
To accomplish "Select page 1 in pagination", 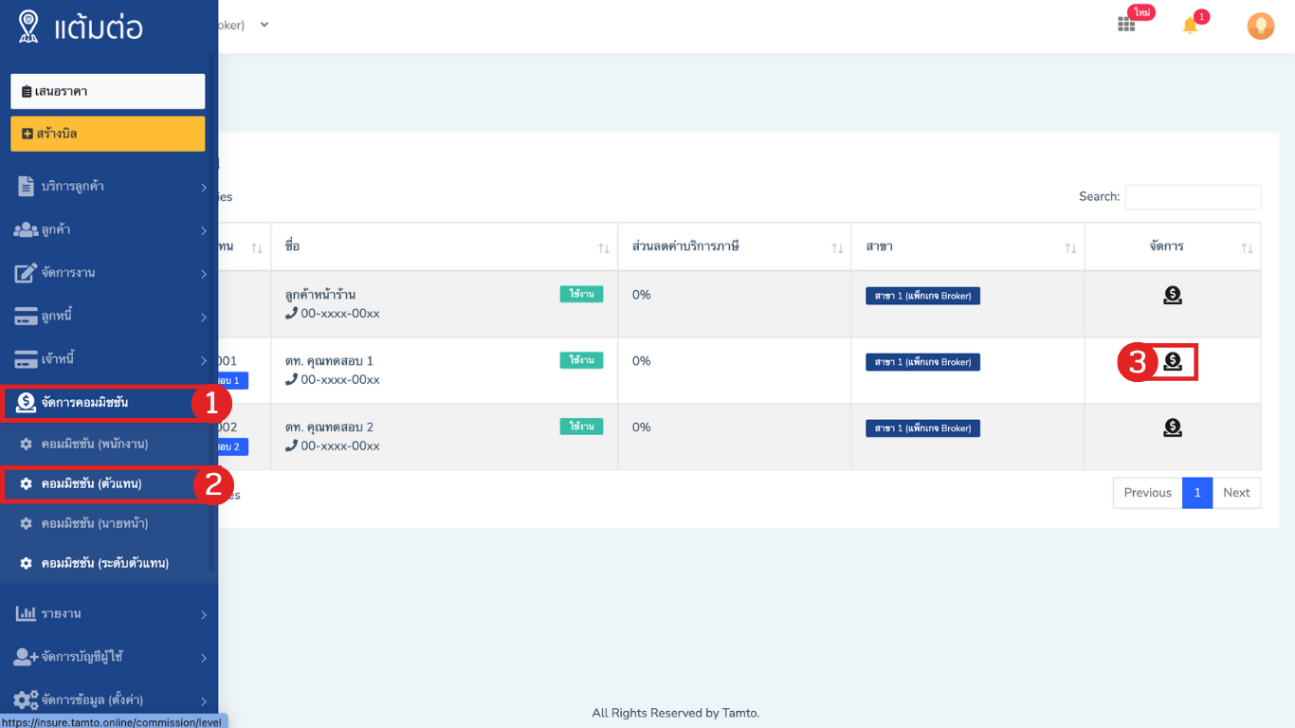I will point(1197,493).
